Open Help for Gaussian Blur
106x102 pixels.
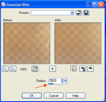(75, 95)
